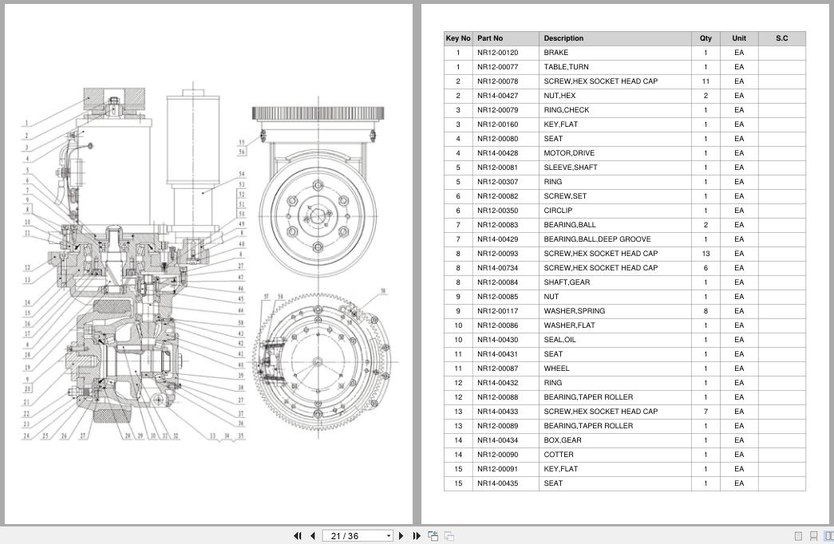
Task: Go to the previous page
Action: point(313,536)
